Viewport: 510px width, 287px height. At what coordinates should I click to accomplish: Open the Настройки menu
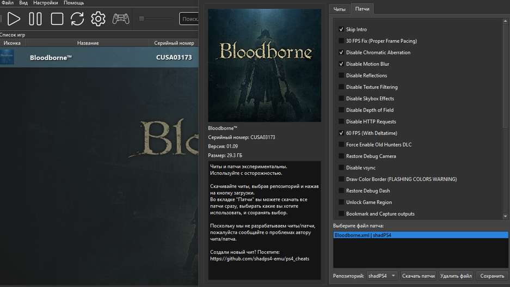point(46,3)
